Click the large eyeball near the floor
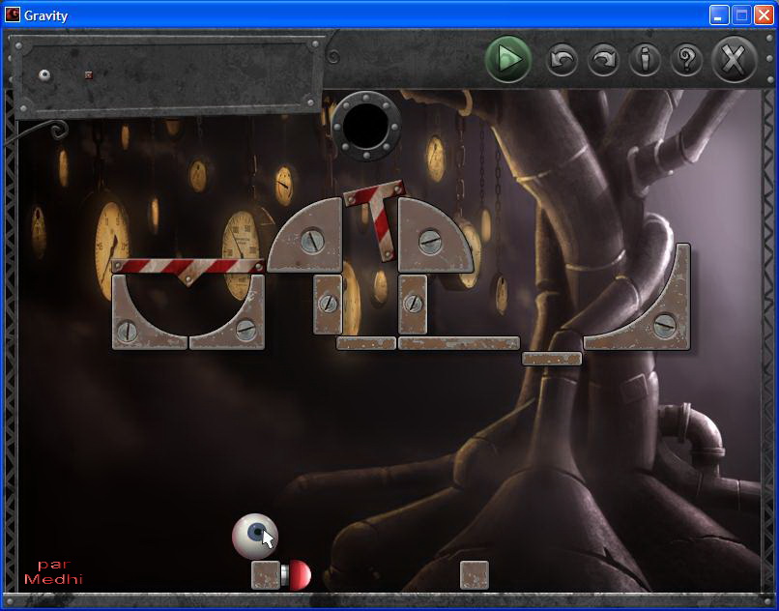779x611 pixels. point(255,536)
